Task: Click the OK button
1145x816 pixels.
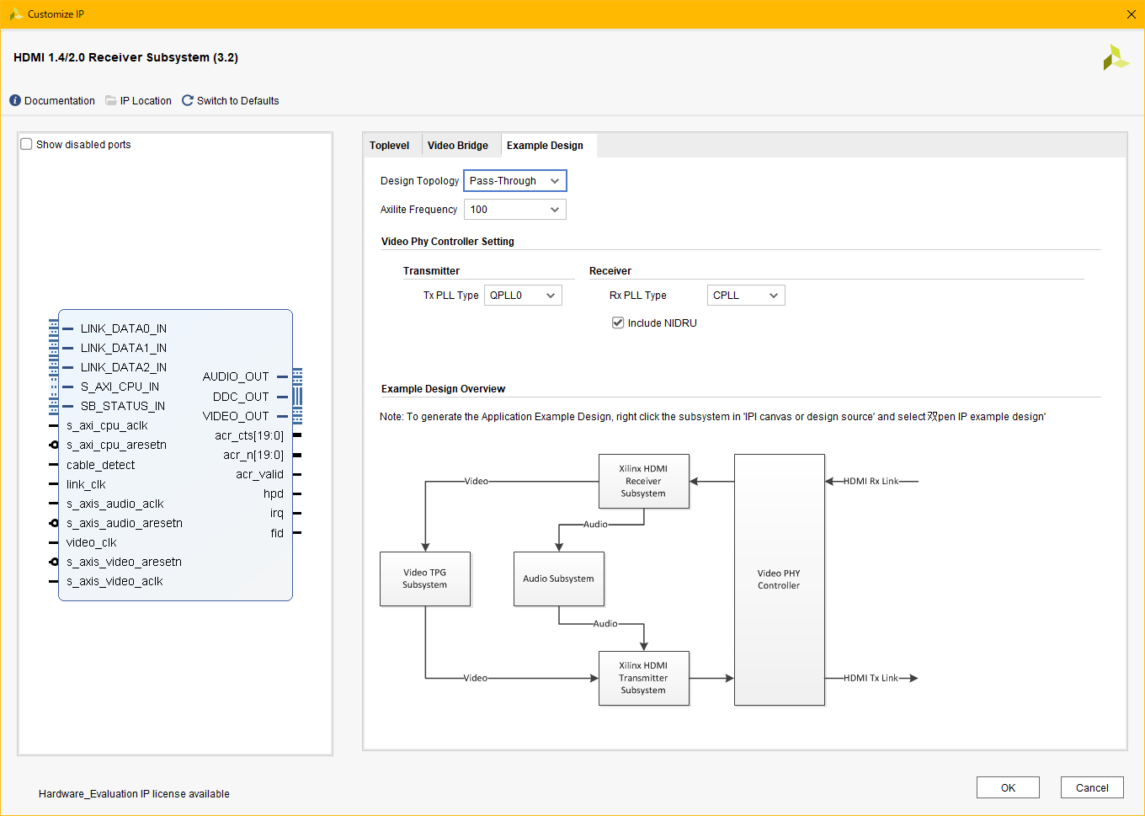Action: click(1008, 787)
